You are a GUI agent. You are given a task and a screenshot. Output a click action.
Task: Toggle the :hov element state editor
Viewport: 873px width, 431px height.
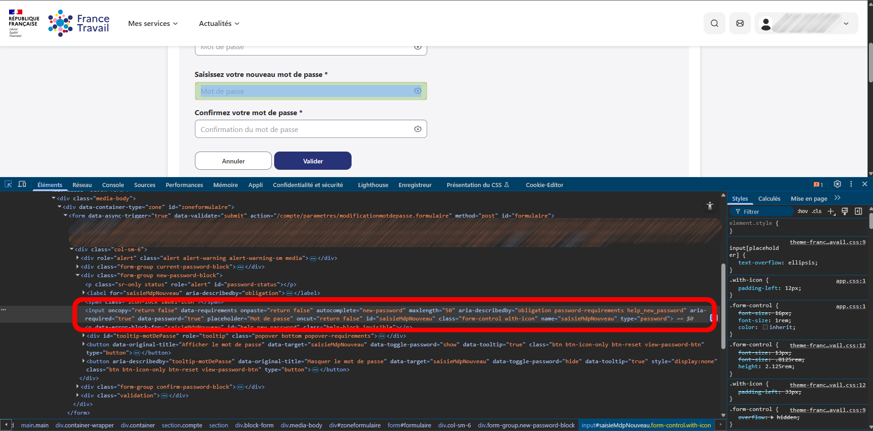pyautogui.click(x=802, y=211)
